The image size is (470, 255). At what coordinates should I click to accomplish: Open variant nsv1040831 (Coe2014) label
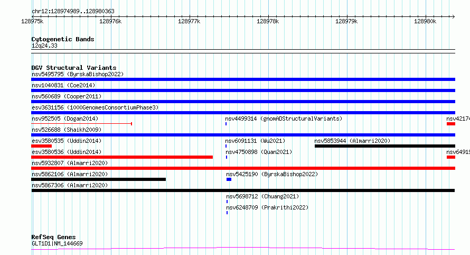coord(63,85)
